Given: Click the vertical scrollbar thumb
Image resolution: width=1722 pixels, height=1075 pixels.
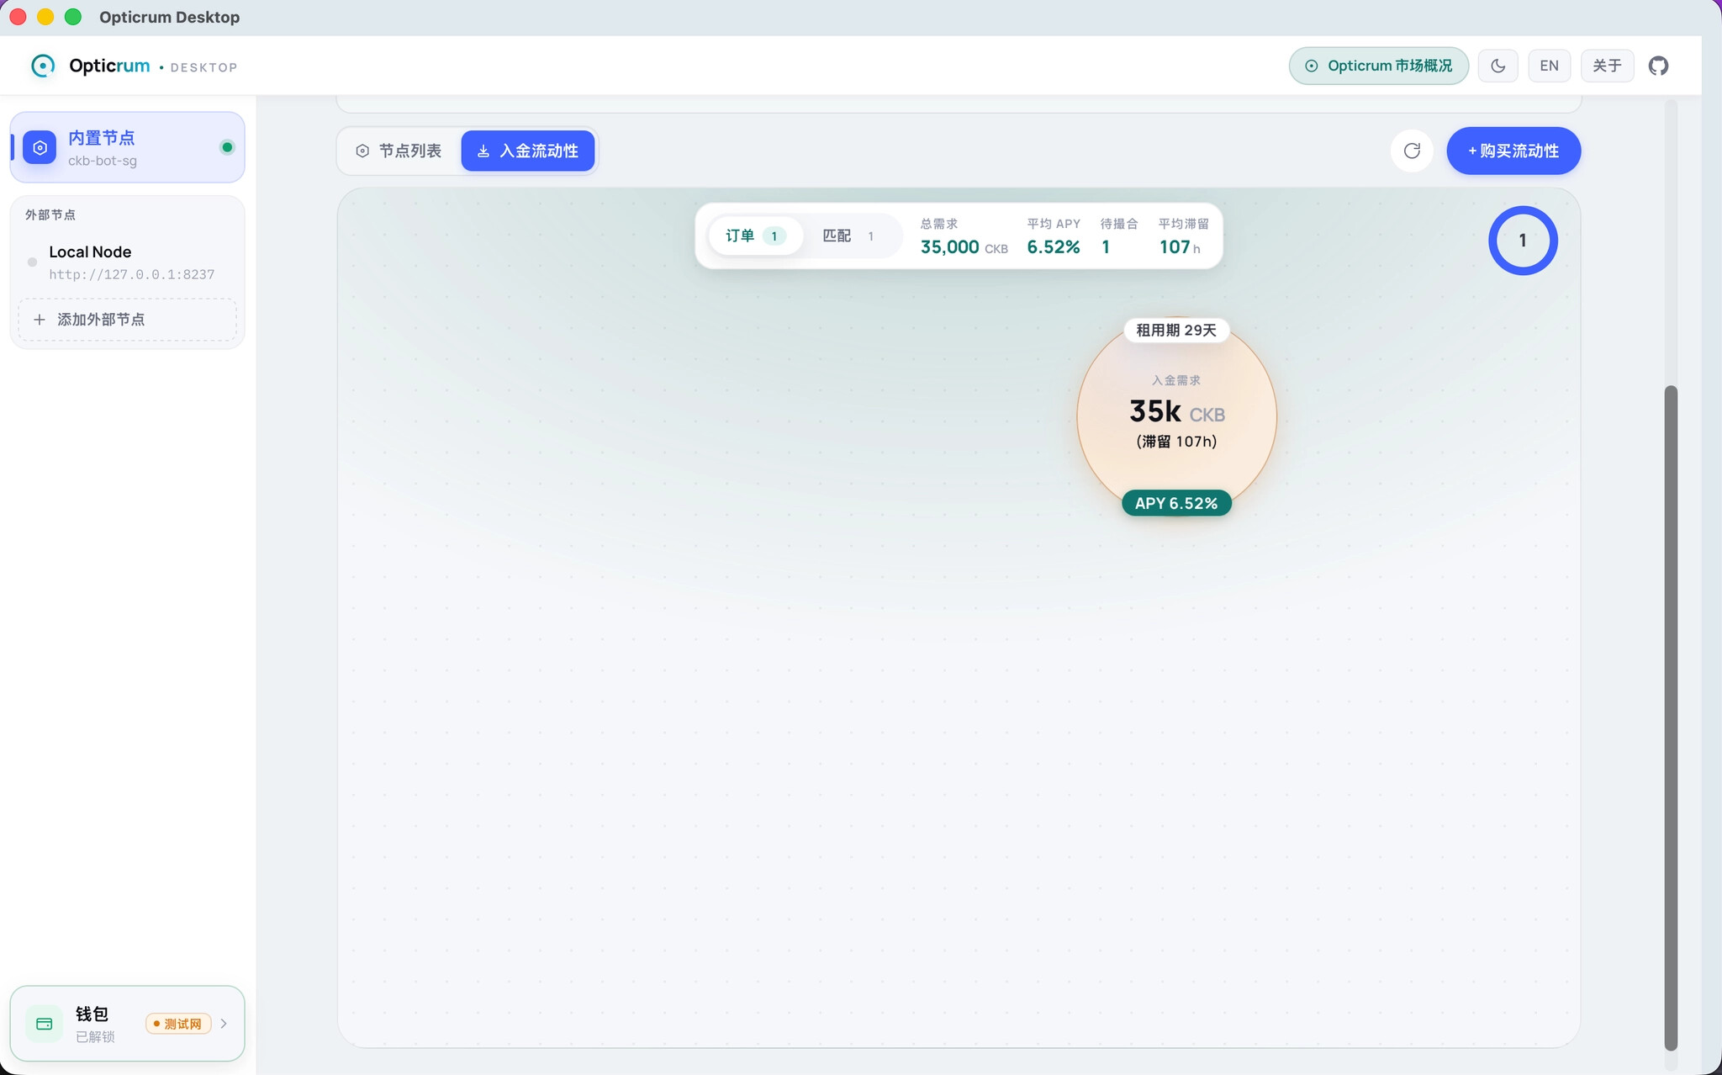Looking at the screenshot, I should point(1671,718).
